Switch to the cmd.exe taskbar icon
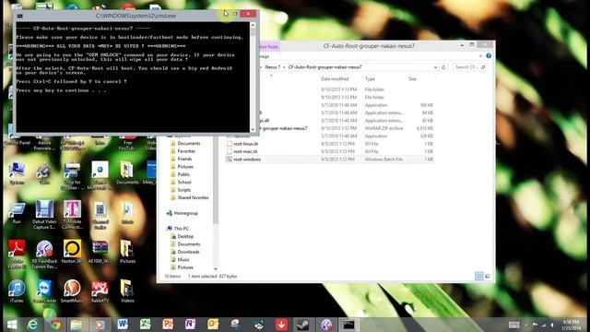Image resolution: width=590 pixels, height=332 pixels. pyautogui.click(x=348, y=325)
